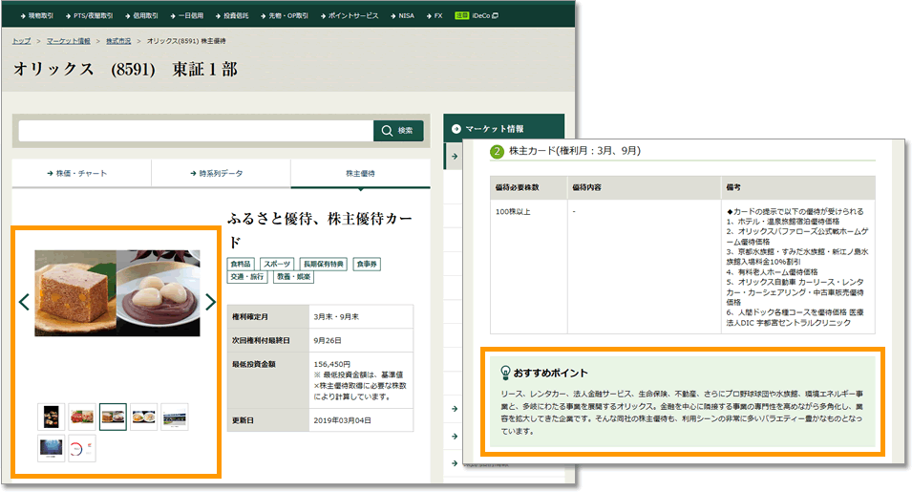This screenshot has height=492, width=912.
Task: Click the ふるさと優待、株主優待カード heading
Action: pos(320,229)
